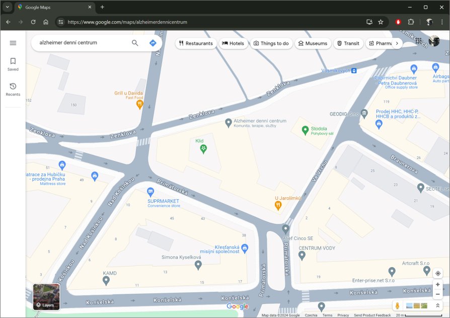Select the Alzheimer denní centrum map pin
The image size is (450, 318).
pyautogui.click(x=228, y=123)
